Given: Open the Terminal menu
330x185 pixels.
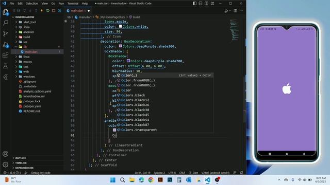Looking at the screenshot, I should point(73,4).
